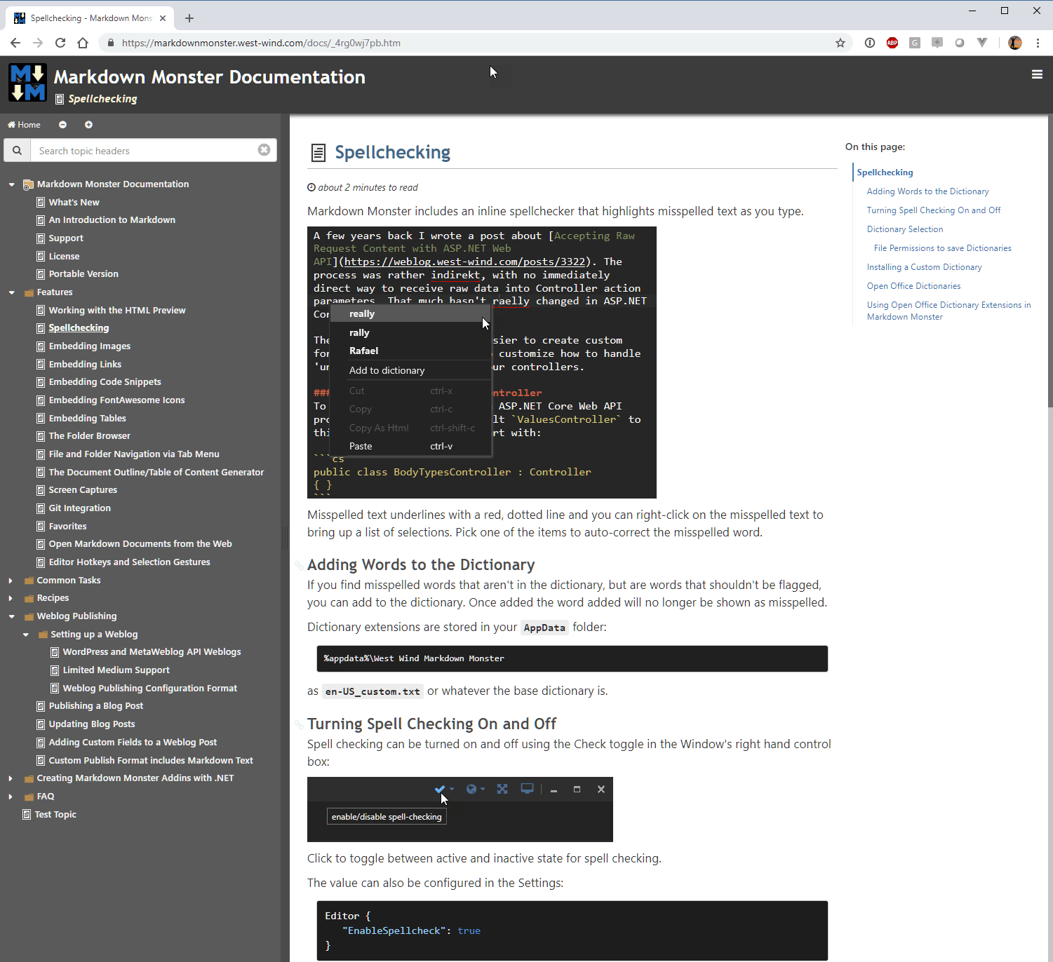Click the address bar URL
The height and width of the screenshot is (962, 1053).
(261, 43)
